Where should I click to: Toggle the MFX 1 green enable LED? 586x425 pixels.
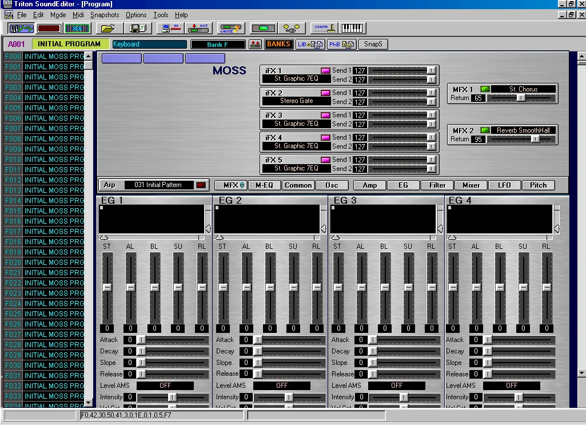[485, 89]
